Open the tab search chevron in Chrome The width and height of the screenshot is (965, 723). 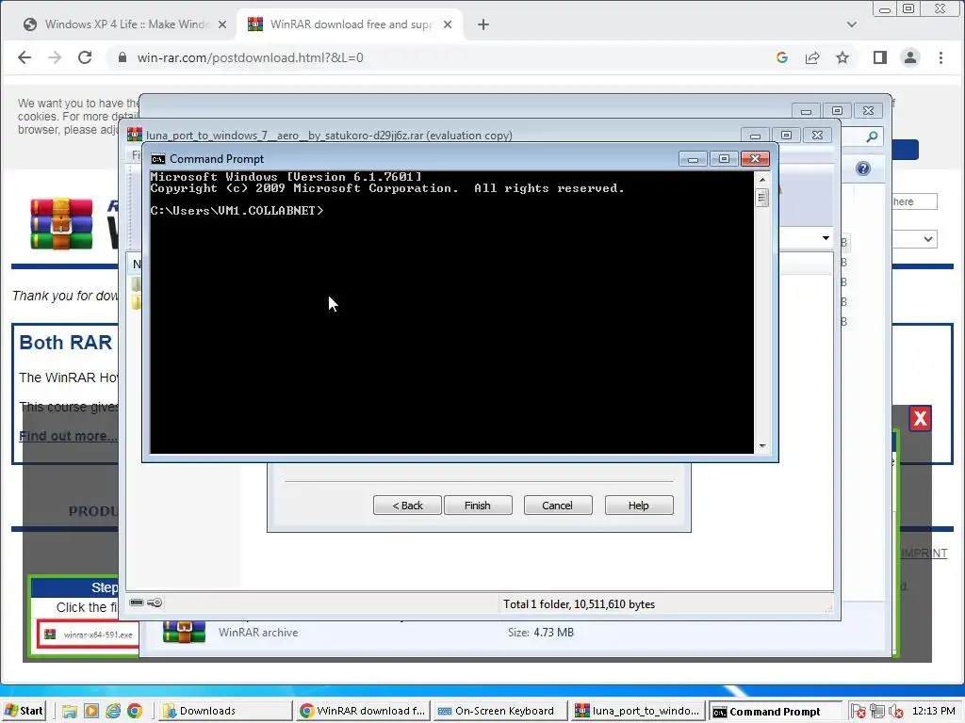point(852,24)
